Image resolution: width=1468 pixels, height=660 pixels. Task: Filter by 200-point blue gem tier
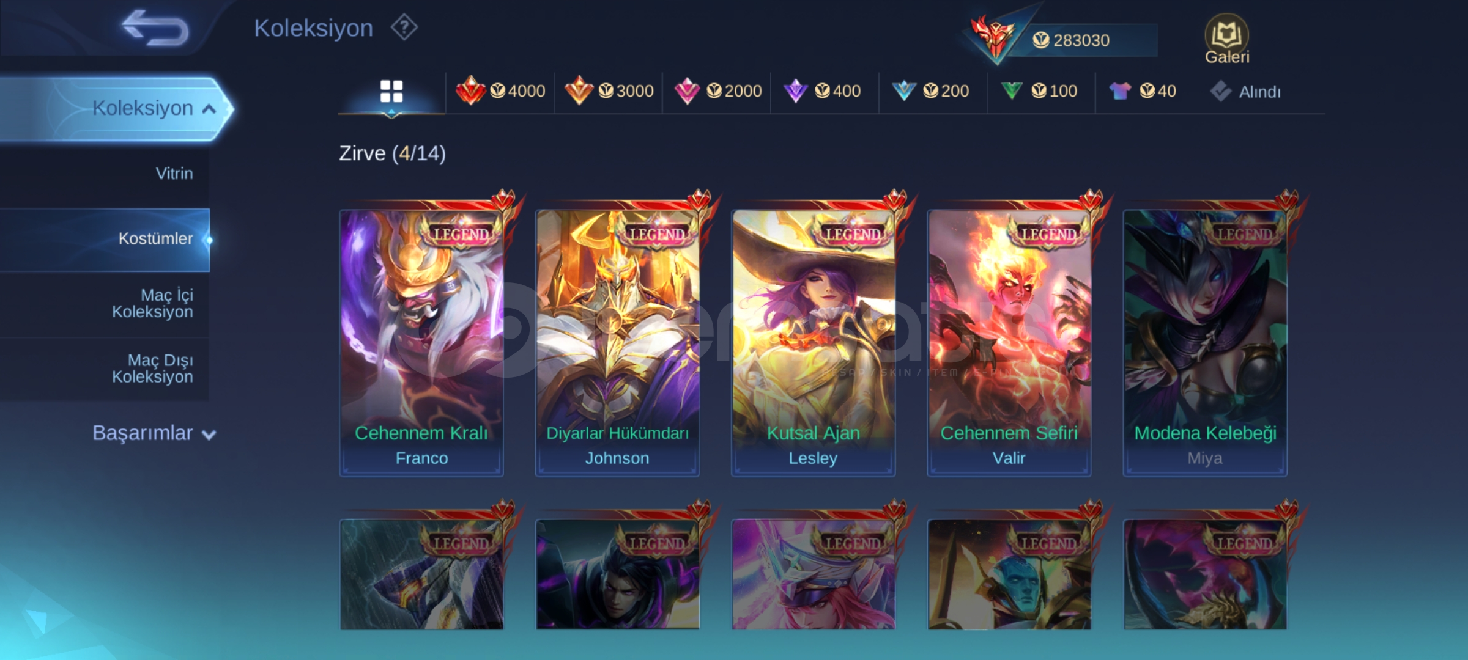[930, 91]
